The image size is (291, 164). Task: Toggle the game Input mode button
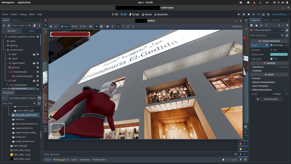[65, 27]
